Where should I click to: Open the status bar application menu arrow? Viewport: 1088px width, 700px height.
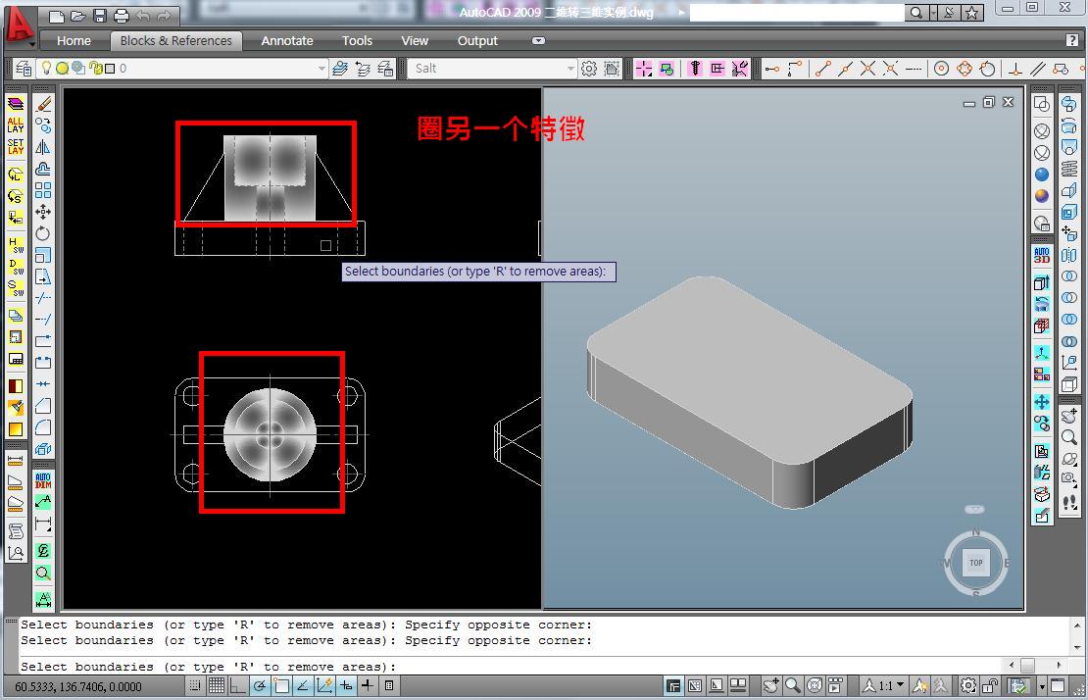click(x=1042, y=686)
